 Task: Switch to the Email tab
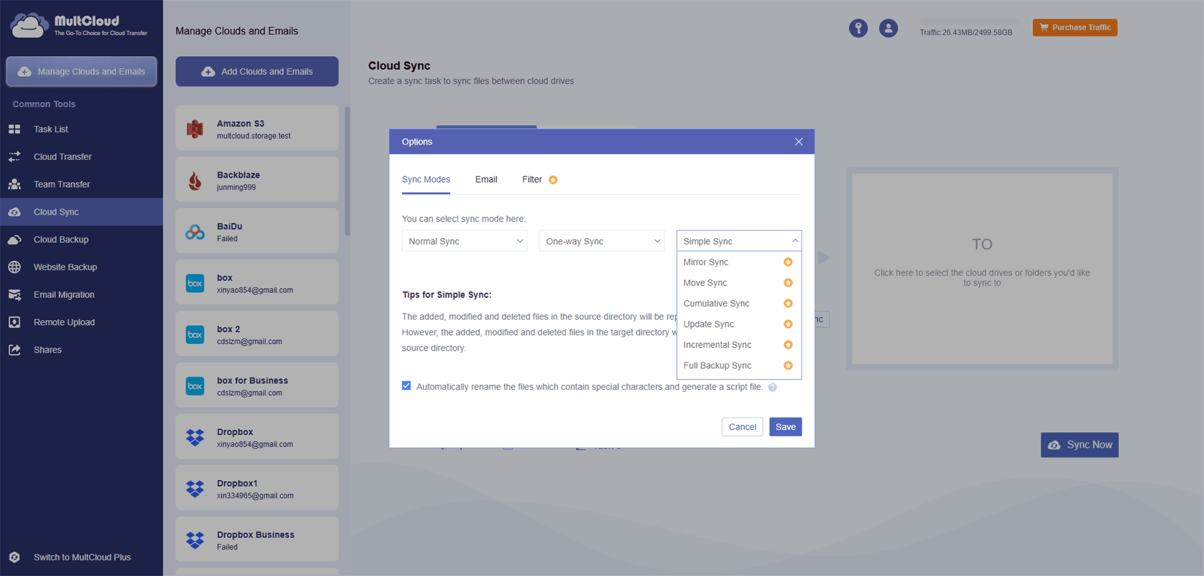click(486, 180)
